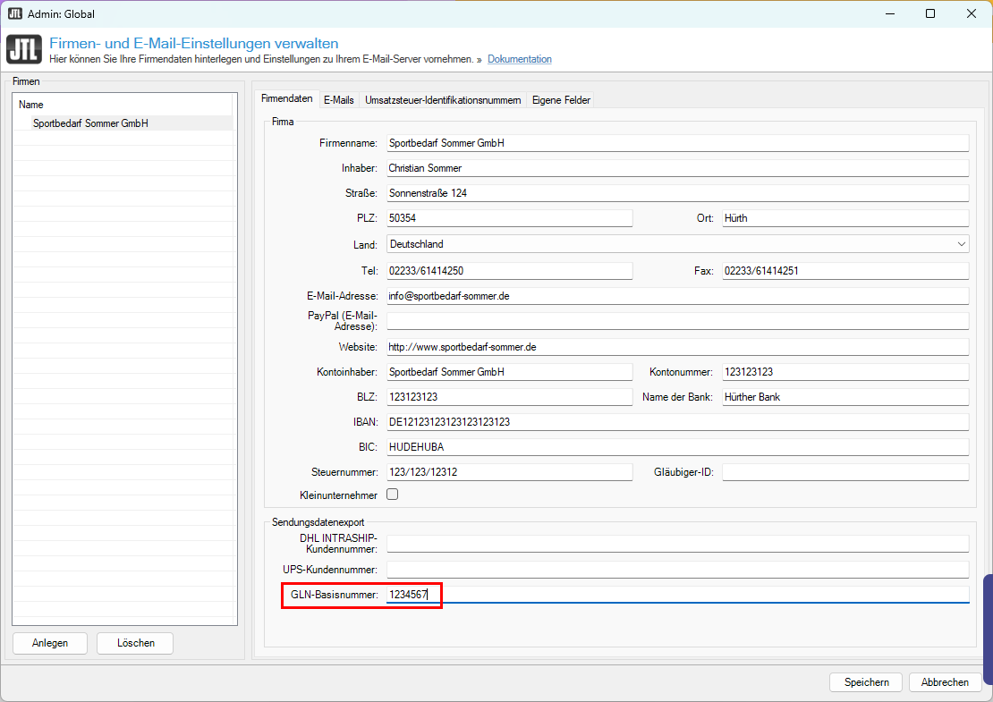
Task: Click the JTL title bar app icon
Action: click(15, 13)
